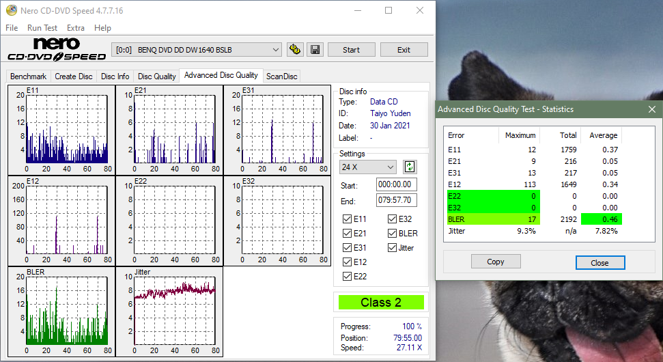
Task: Click the speed value 27.11 X
Action: tap(409, 348)
